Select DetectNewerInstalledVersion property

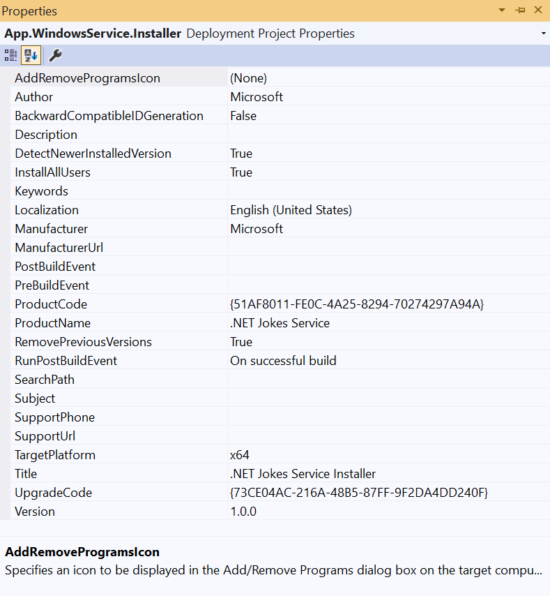(93, 154)
